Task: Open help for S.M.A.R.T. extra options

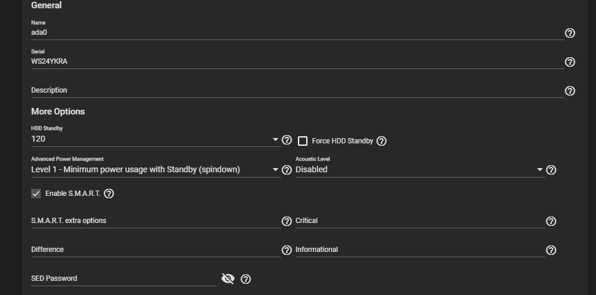Action: (287, 221)
